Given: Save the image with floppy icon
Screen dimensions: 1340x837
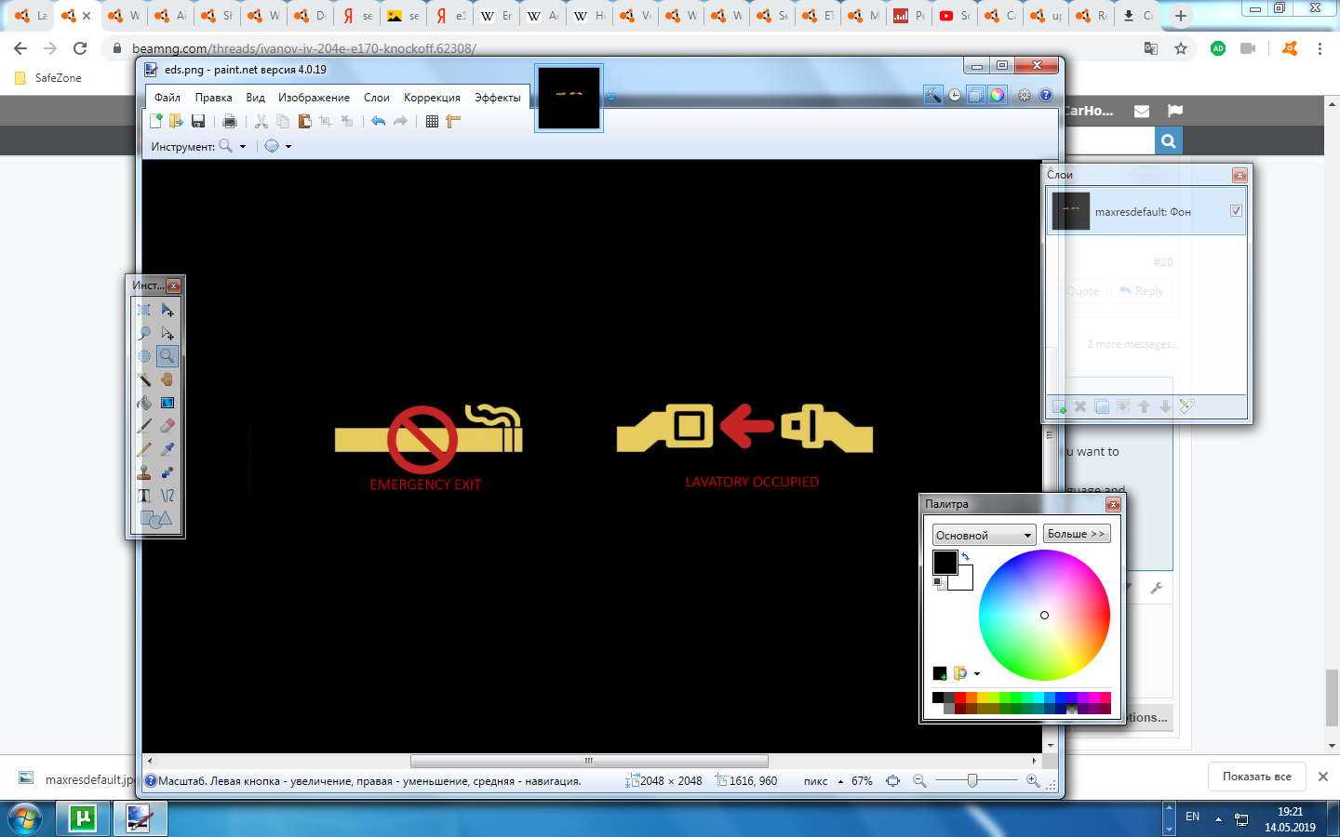Looking at the screenshot, I should point(198,121).
